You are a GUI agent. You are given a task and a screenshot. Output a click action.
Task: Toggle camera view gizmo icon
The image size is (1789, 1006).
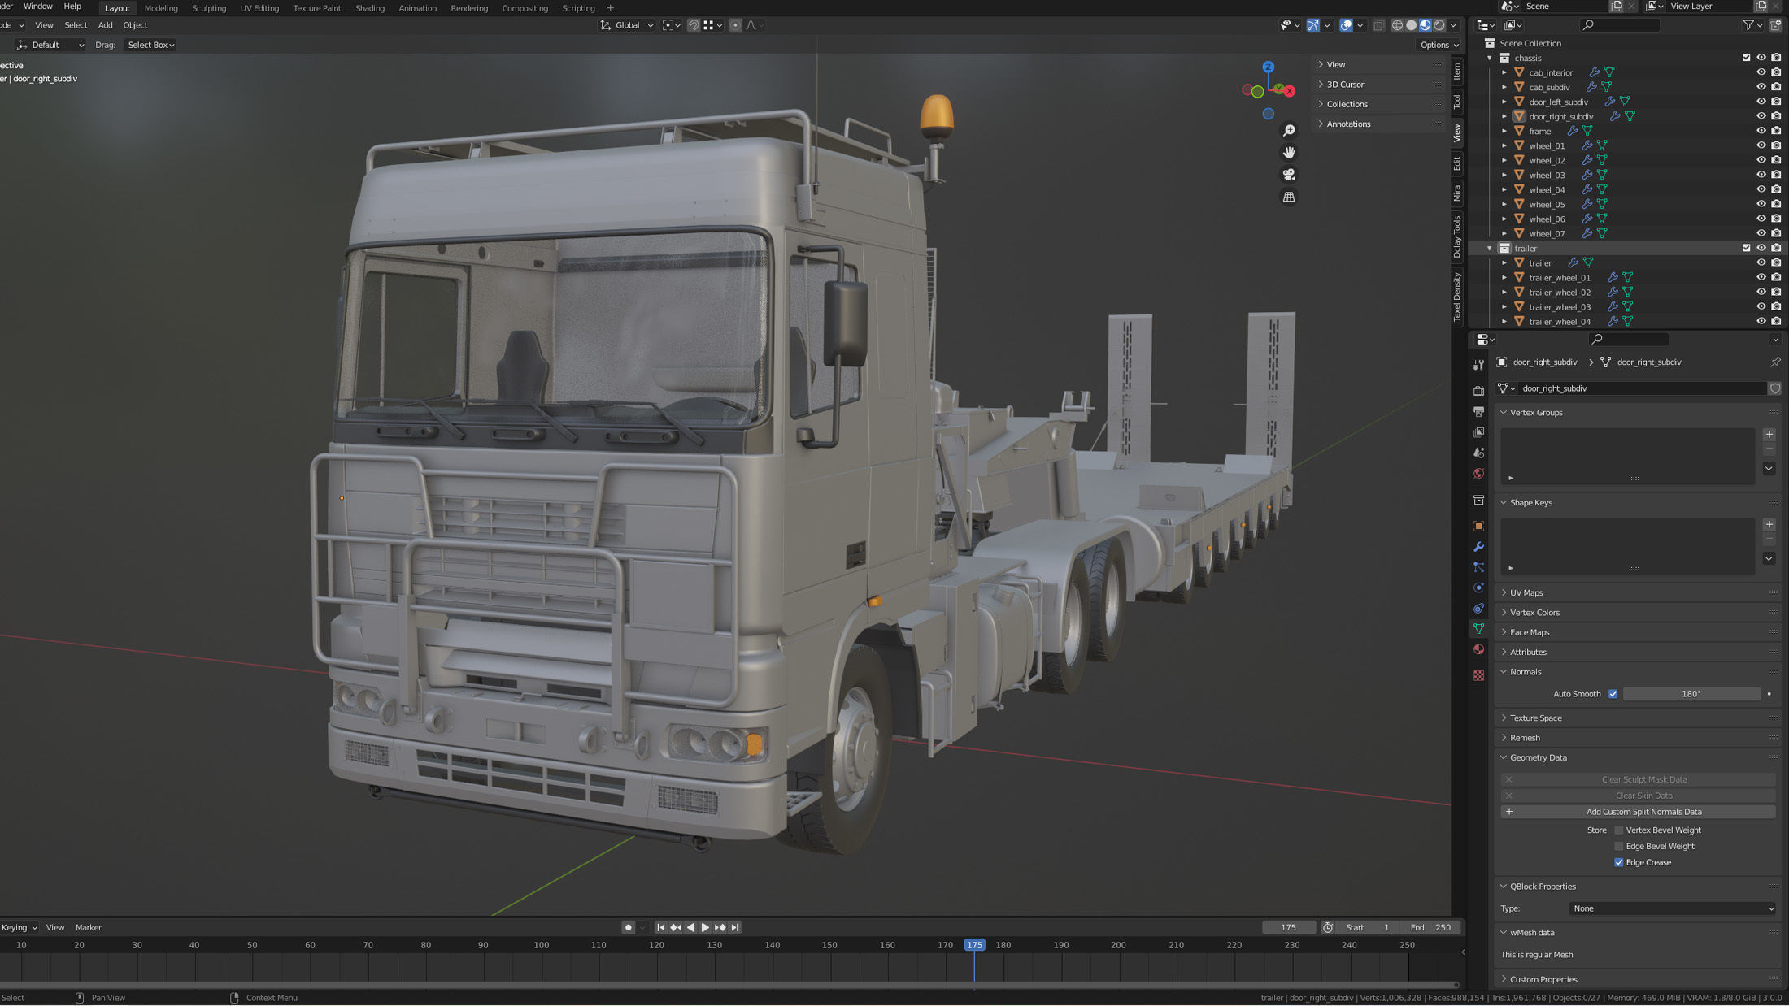coord(1289,175)
